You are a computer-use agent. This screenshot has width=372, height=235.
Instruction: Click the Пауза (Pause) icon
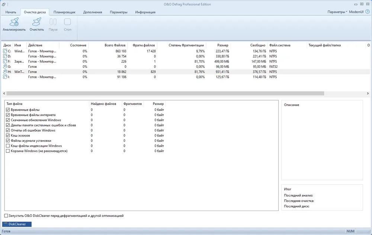pyautogui.click(x=53, y=22)
